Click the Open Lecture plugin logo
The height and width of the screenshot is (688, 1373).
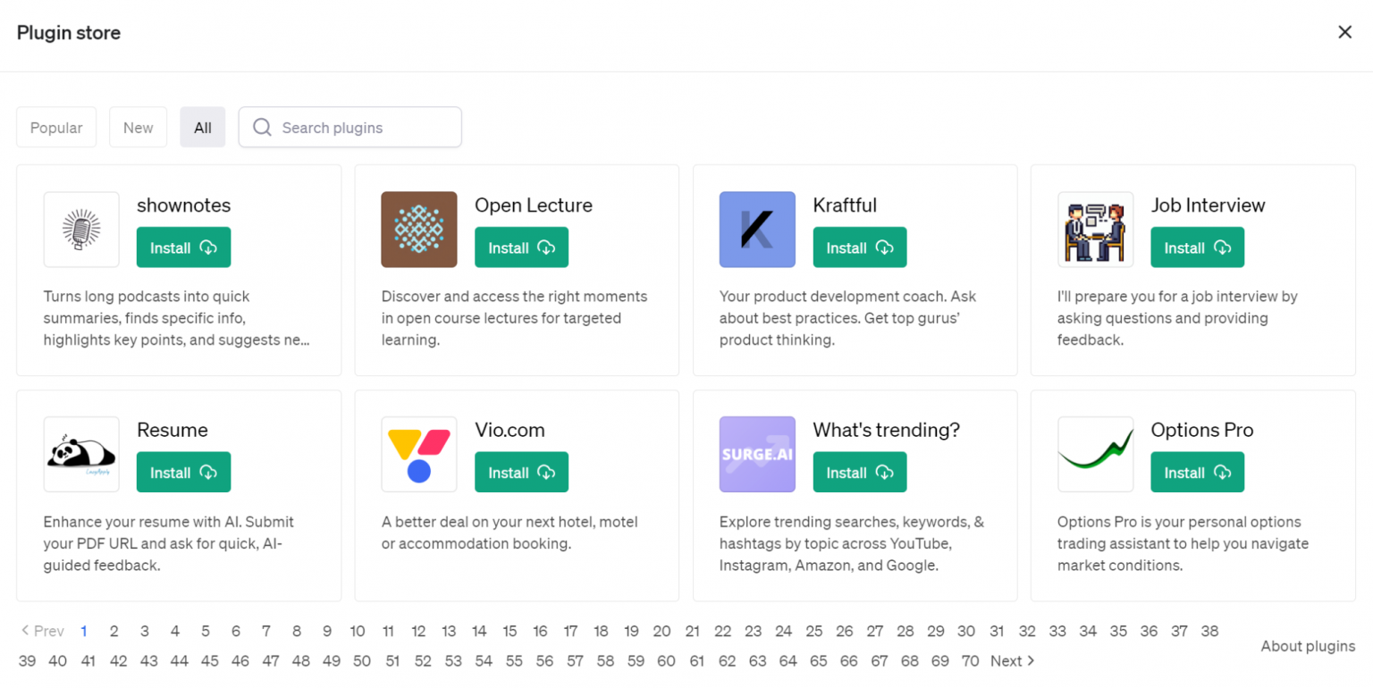coord(419,230)
